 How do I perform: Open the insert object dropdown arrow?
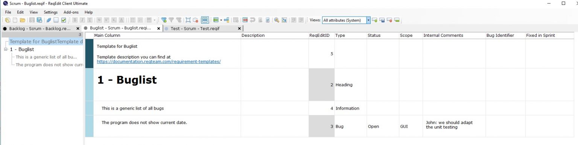tap(221, 20)
